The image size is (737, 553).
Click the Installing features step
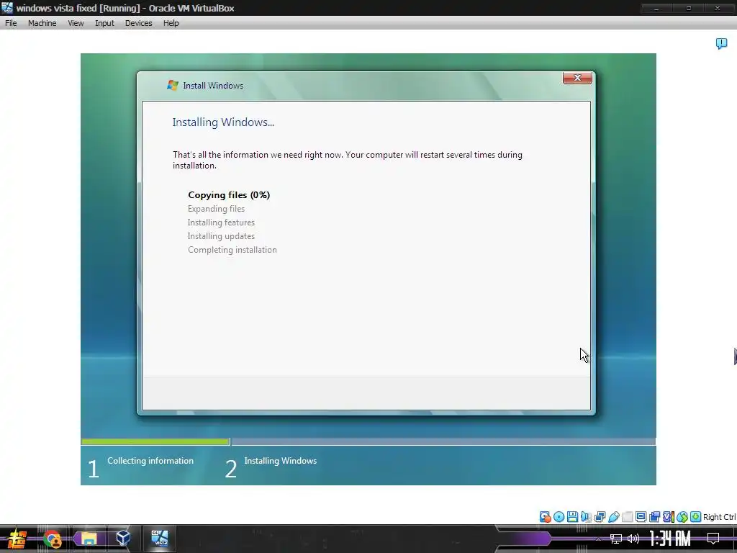tap(221, 222)
